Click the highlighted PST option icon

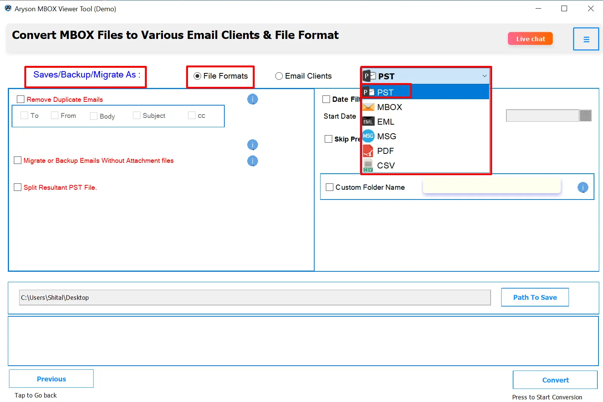point(368,91)
